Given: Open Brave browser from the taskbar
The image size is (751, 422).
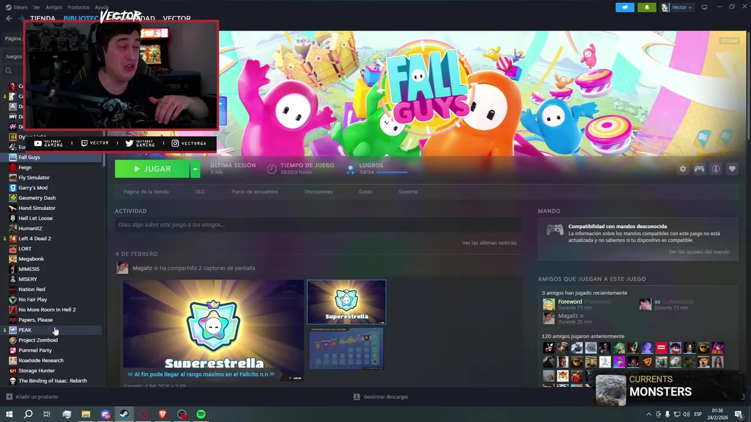Looking at the screenshot, I should click(163, 414).
